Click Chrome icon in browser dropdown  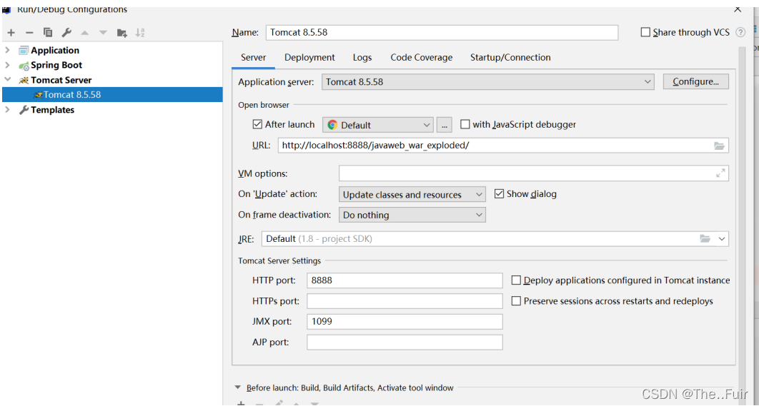(332, 125)
